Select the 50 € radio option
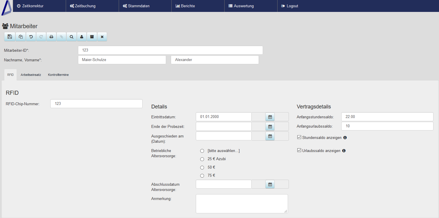This screenshot has height=218, width=439. [202, 167]
